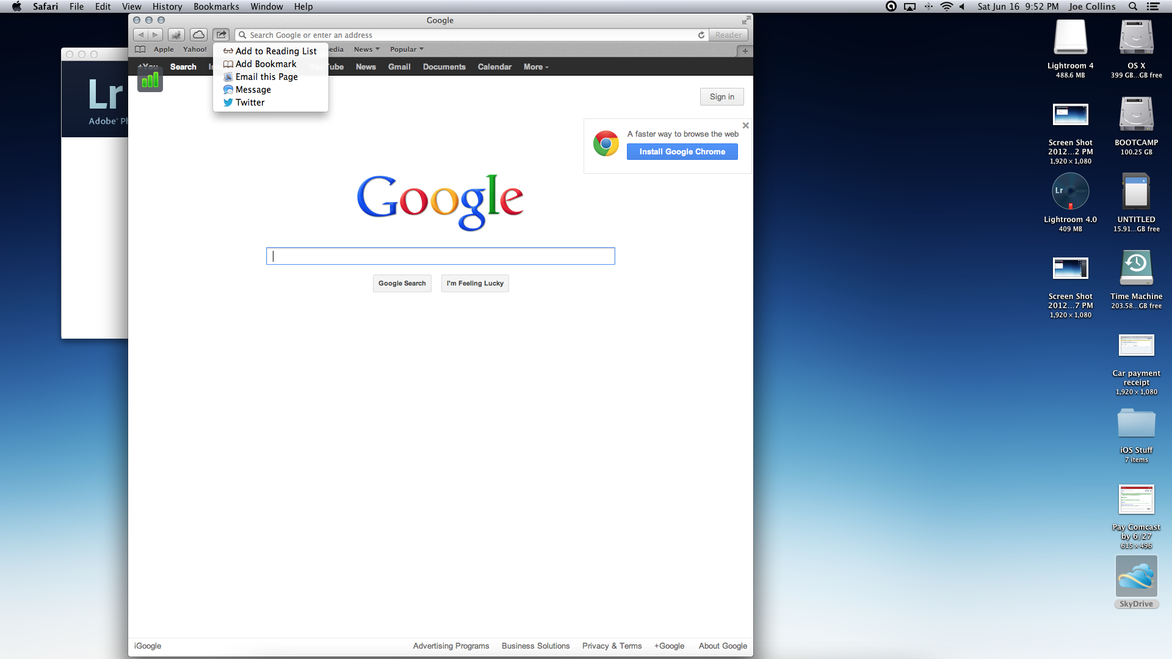Open the Calendar link in Google bar
This screenshot has width=1172, height=659.
click(494, 67)
